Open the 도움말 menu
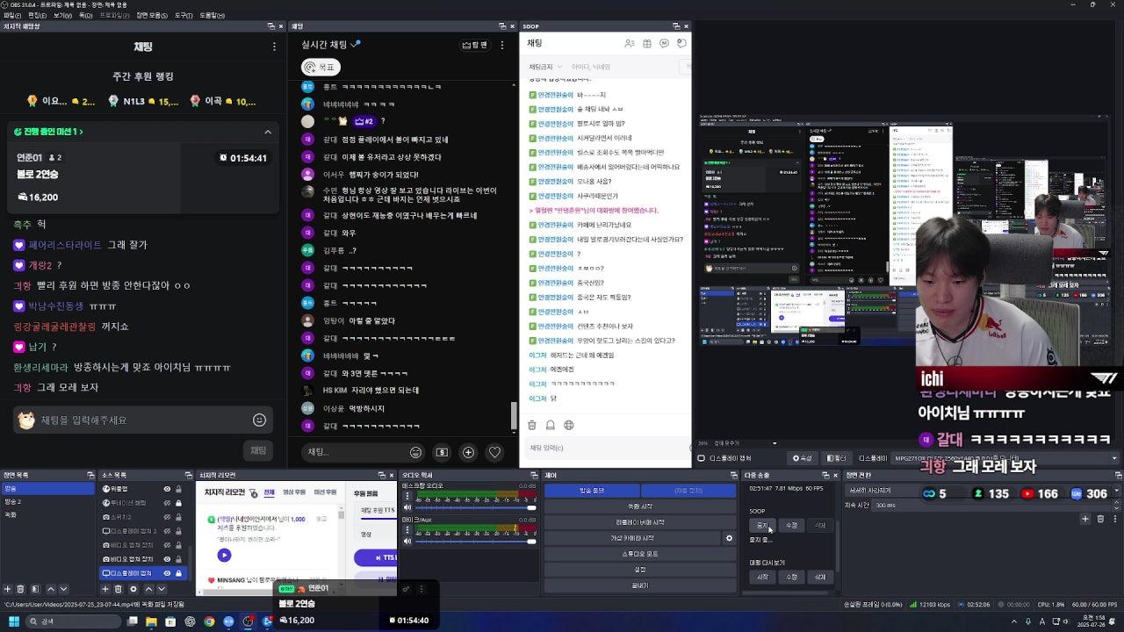This screenshot has width=1124, height=632. tap(212, 15)
